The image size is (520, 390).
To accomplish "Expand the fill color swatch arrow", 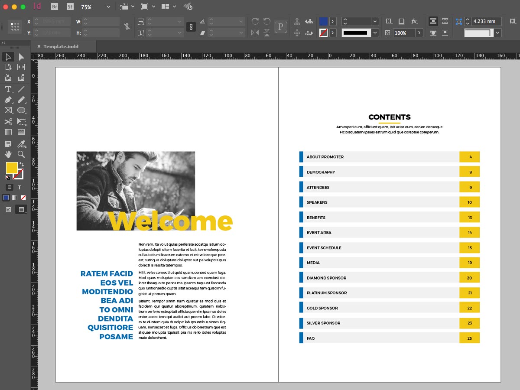I will (333, 21).
